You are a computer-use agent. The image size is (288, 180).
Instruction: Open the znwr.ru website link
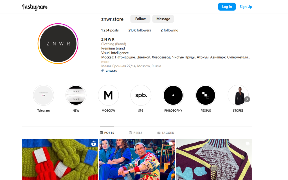tap(111, 71)
